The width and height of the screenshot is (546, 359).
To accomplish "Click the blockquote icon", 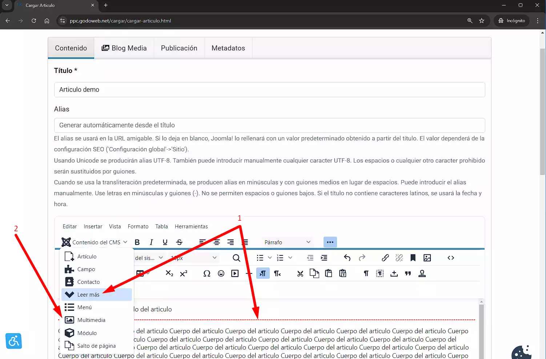I will [x=408, y=273].
